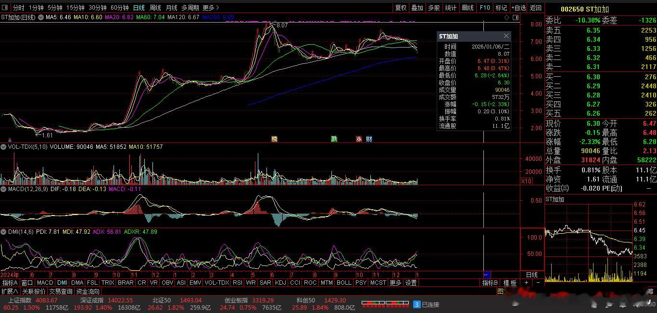Expand the VOL-TDX indicator settings arrow

coord(4,147)
